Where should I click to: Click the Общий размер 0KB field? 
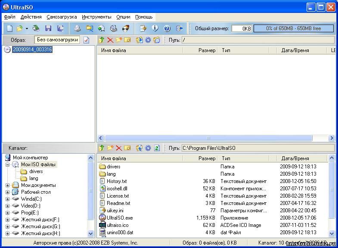coord(242,28)
